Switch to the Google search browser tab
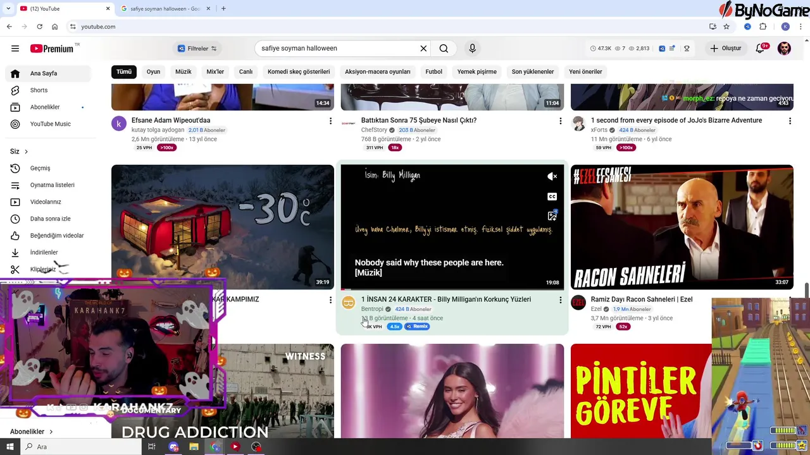 pos(165,9)
